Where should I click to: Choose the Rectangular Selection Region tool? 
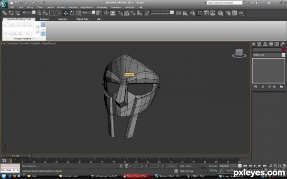click(52, 13)
